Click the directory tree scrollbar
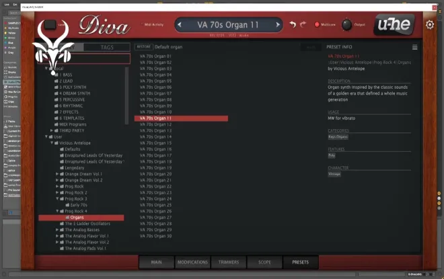Viewport: 444px width, 279px height. click(x=126, y=95)
